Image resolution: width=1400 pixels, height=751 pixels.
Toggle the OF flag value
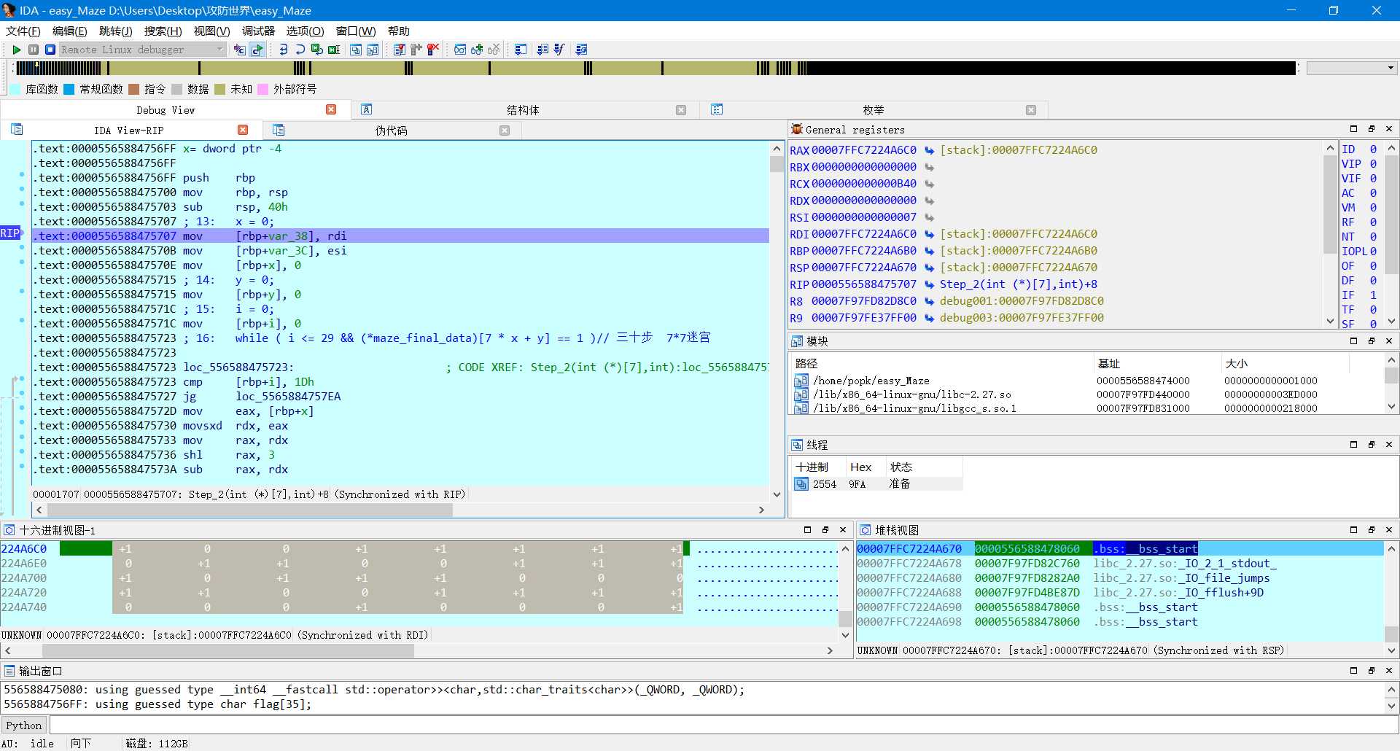click(1373, 266)
